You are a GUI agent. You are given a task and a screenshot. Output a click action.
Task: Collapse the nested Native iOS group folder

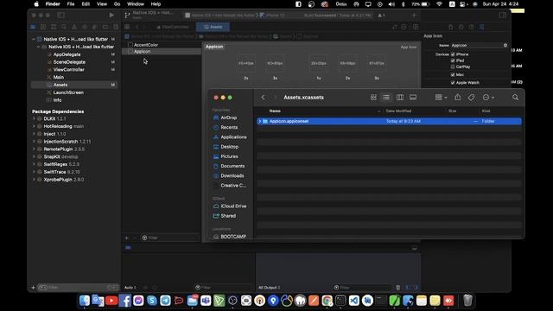click(x=38, y=47)
